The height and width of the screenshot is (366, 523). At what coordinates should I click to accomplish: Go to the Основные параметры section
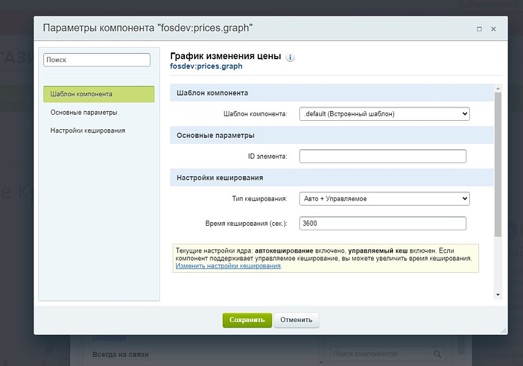84,112
